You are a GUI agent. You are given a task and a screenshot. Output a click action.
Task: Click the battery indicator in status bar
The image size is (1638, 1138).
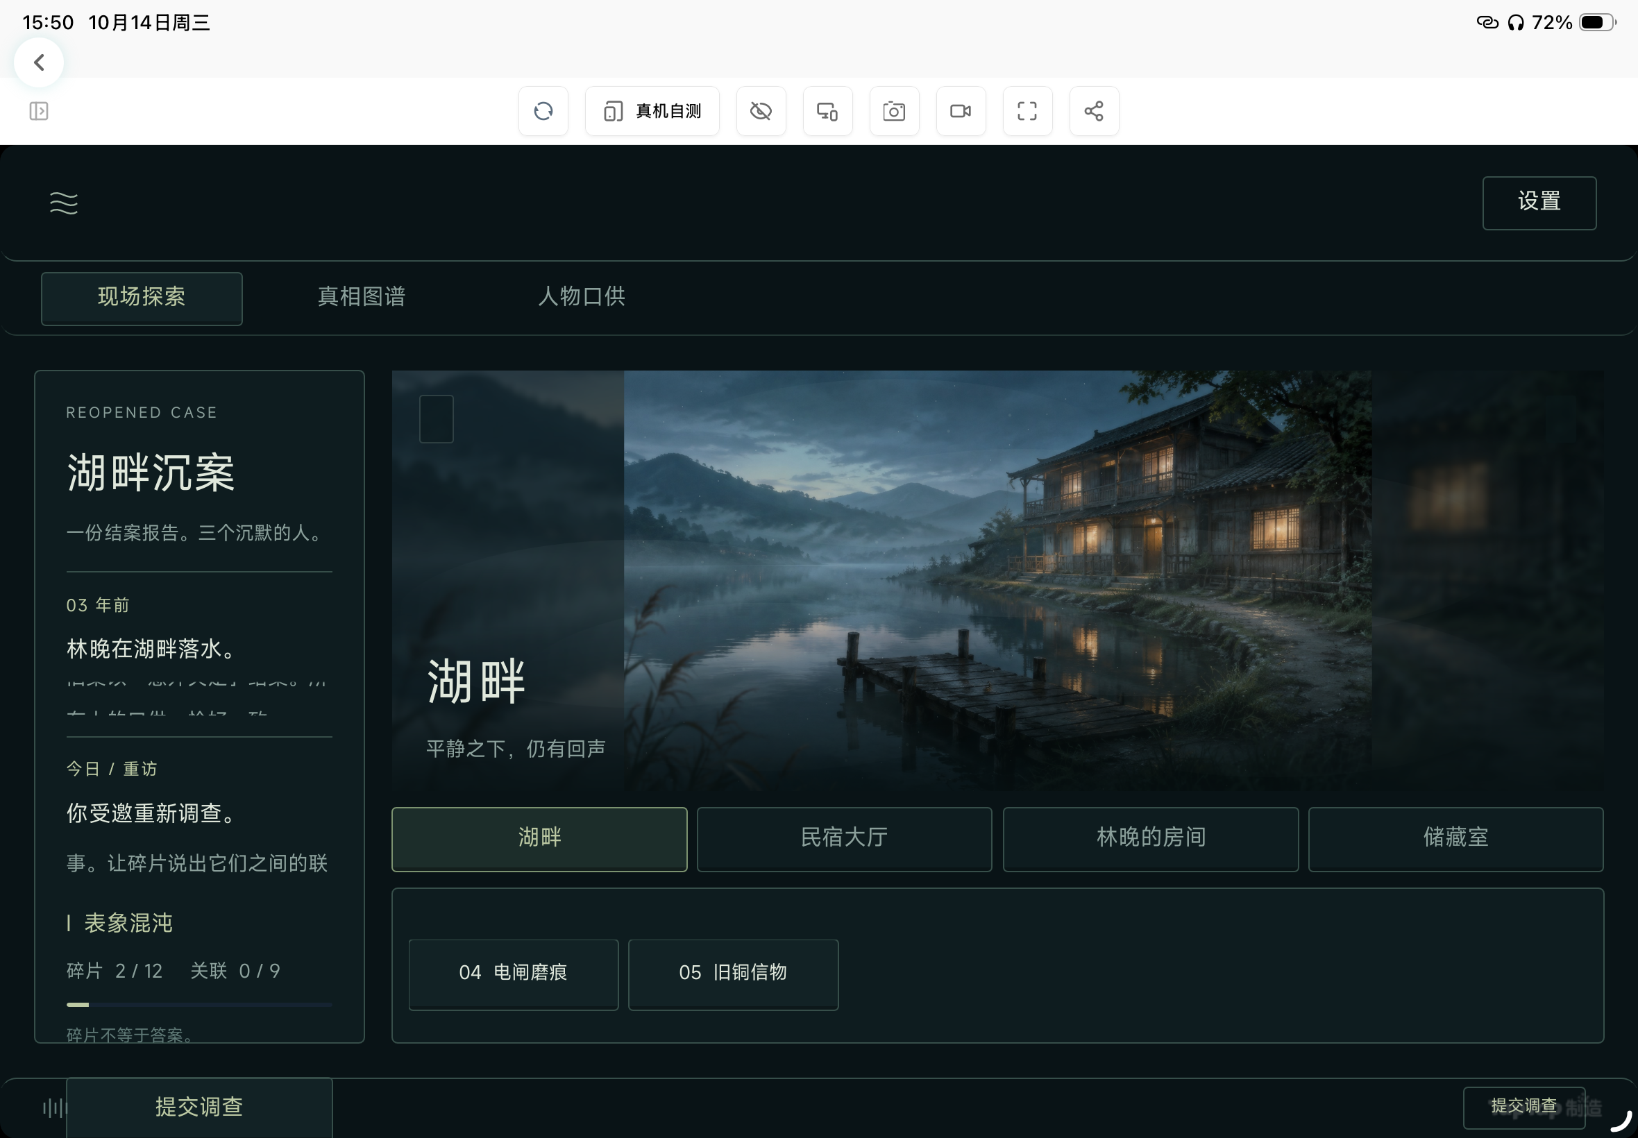1598,23
